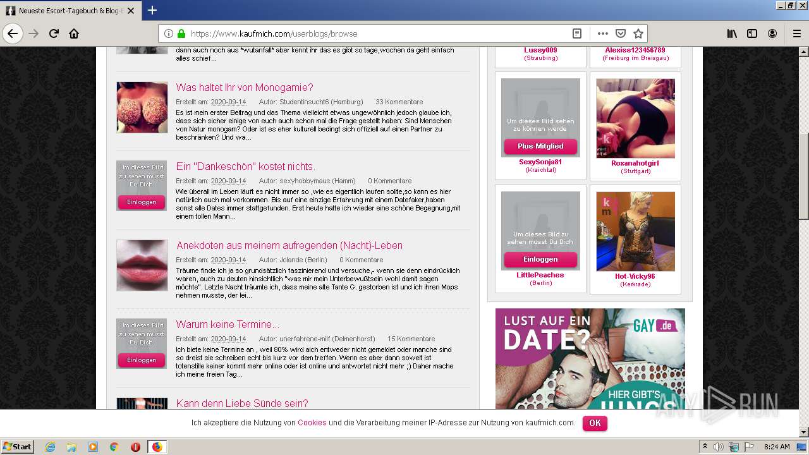Open SexySonja81 profile link
The height and width of the screenshot is (455, 809).
pyautogui.click(x=540, y=162)
